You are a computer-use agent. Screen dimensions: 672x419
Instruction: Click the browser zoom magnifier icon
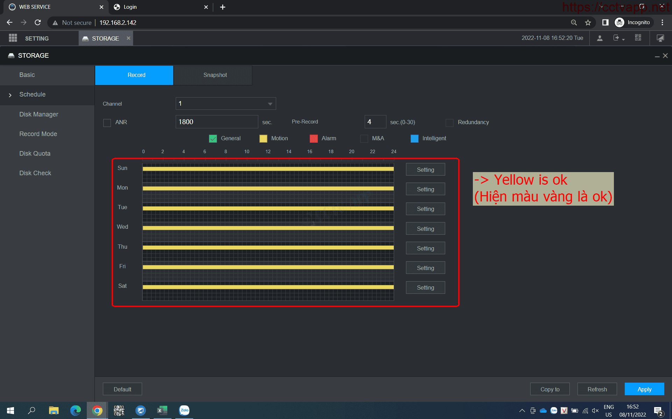pos(574,23)
